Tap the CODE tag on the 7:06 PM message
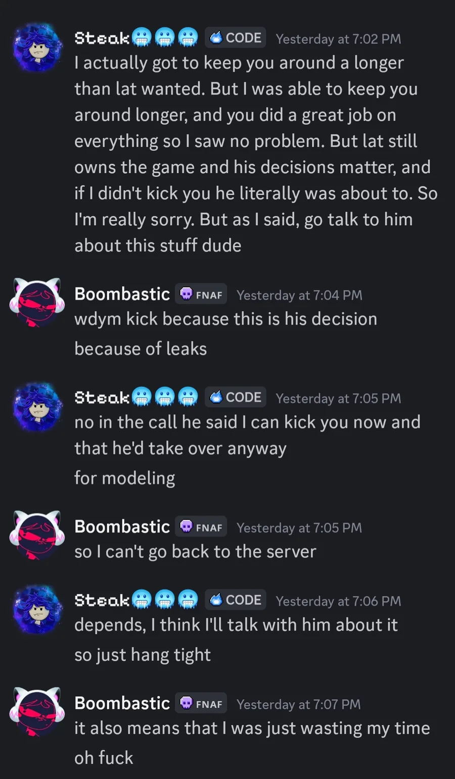 coord(236,600)
